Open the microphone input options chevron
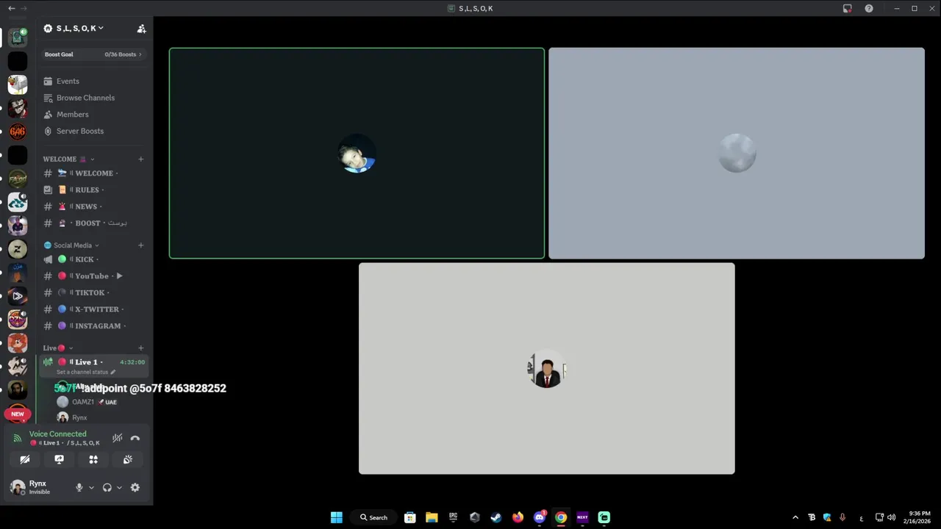The image size is (941, 529). [x=91, y=487]
